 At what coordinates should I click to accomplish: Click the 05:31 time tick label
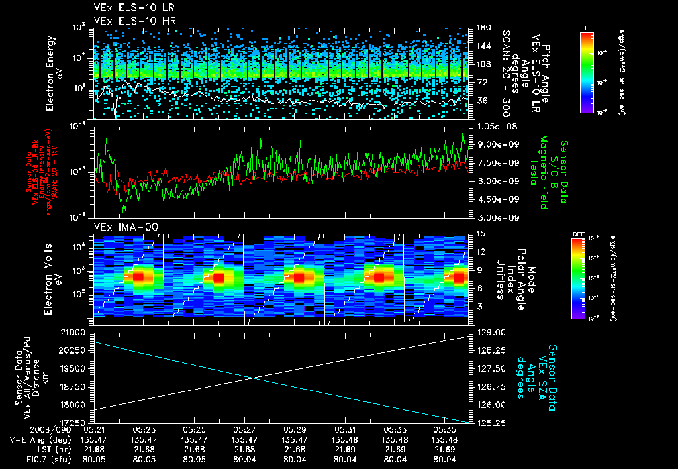pos(345,430)
